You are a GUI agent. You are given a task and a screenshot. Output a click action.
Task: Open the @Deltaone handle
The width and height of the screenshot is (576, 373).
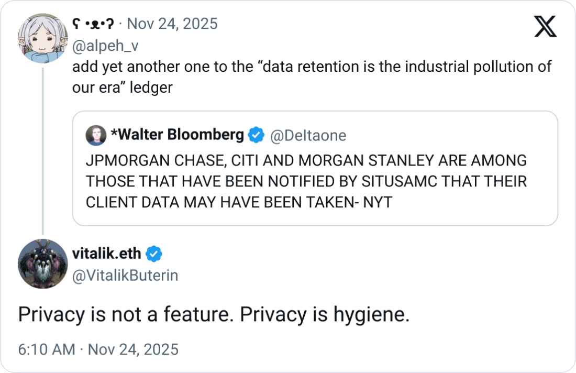307,136
